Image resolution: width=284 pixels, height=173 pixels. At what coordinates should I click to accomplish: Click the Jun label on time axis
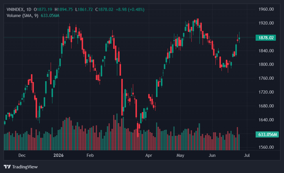click(212, 155)
